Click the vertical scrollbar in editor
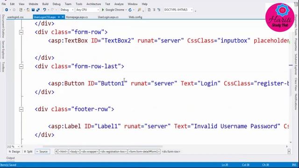This screenshot has height=168, width=299. pyautogui.click(x=291, y=82)
